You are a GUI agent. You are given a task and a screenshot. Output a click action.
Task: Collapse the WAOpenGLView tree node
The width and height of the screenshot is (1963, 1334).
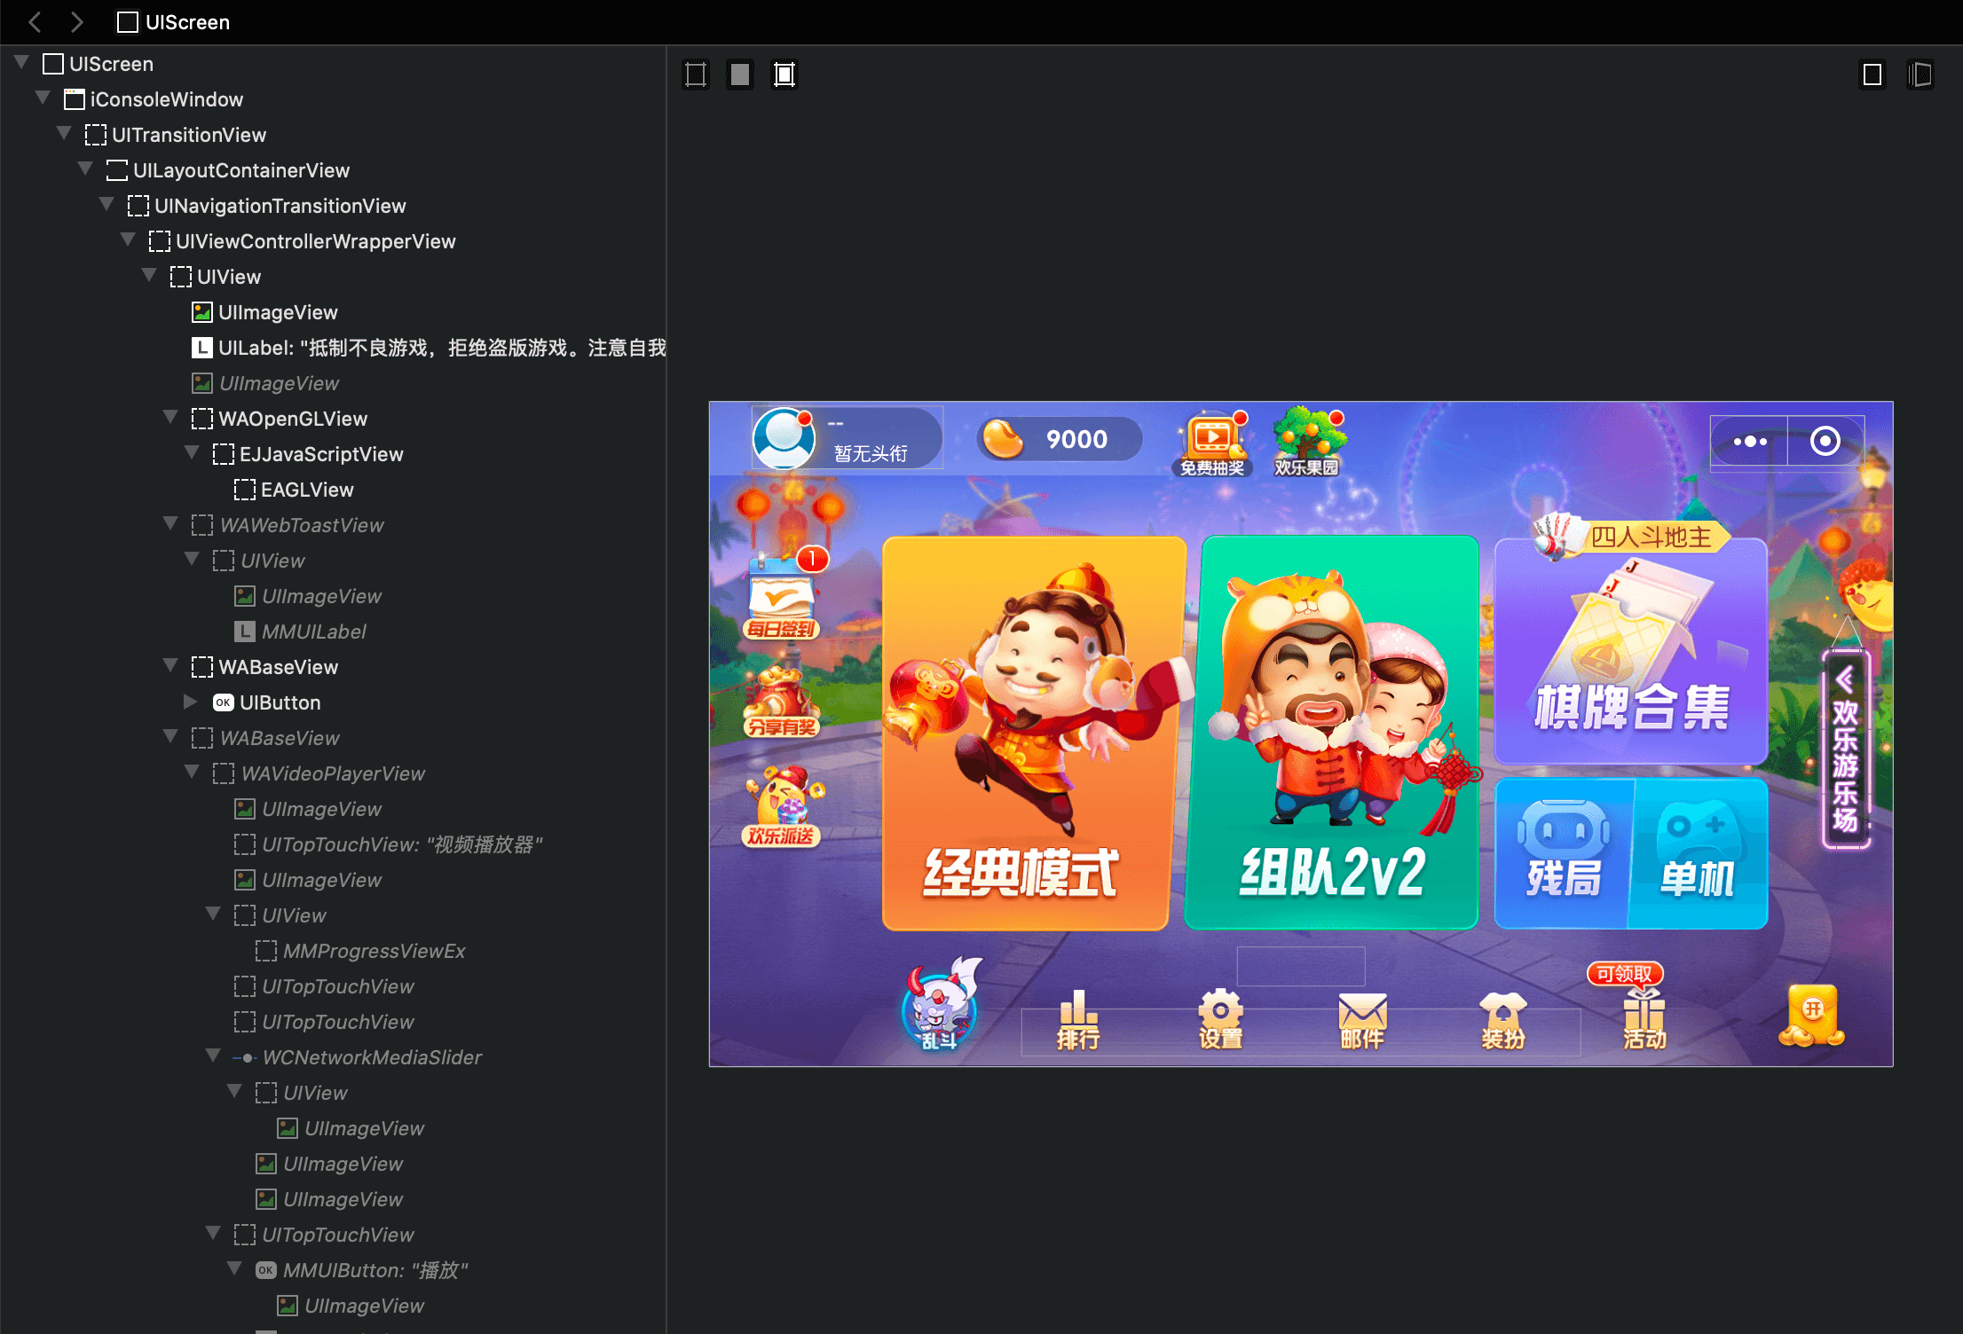[170, 418]
